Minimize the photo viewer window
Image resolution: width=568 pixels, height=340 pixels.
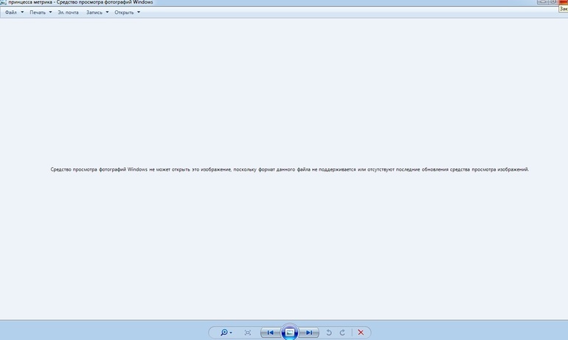543,2
